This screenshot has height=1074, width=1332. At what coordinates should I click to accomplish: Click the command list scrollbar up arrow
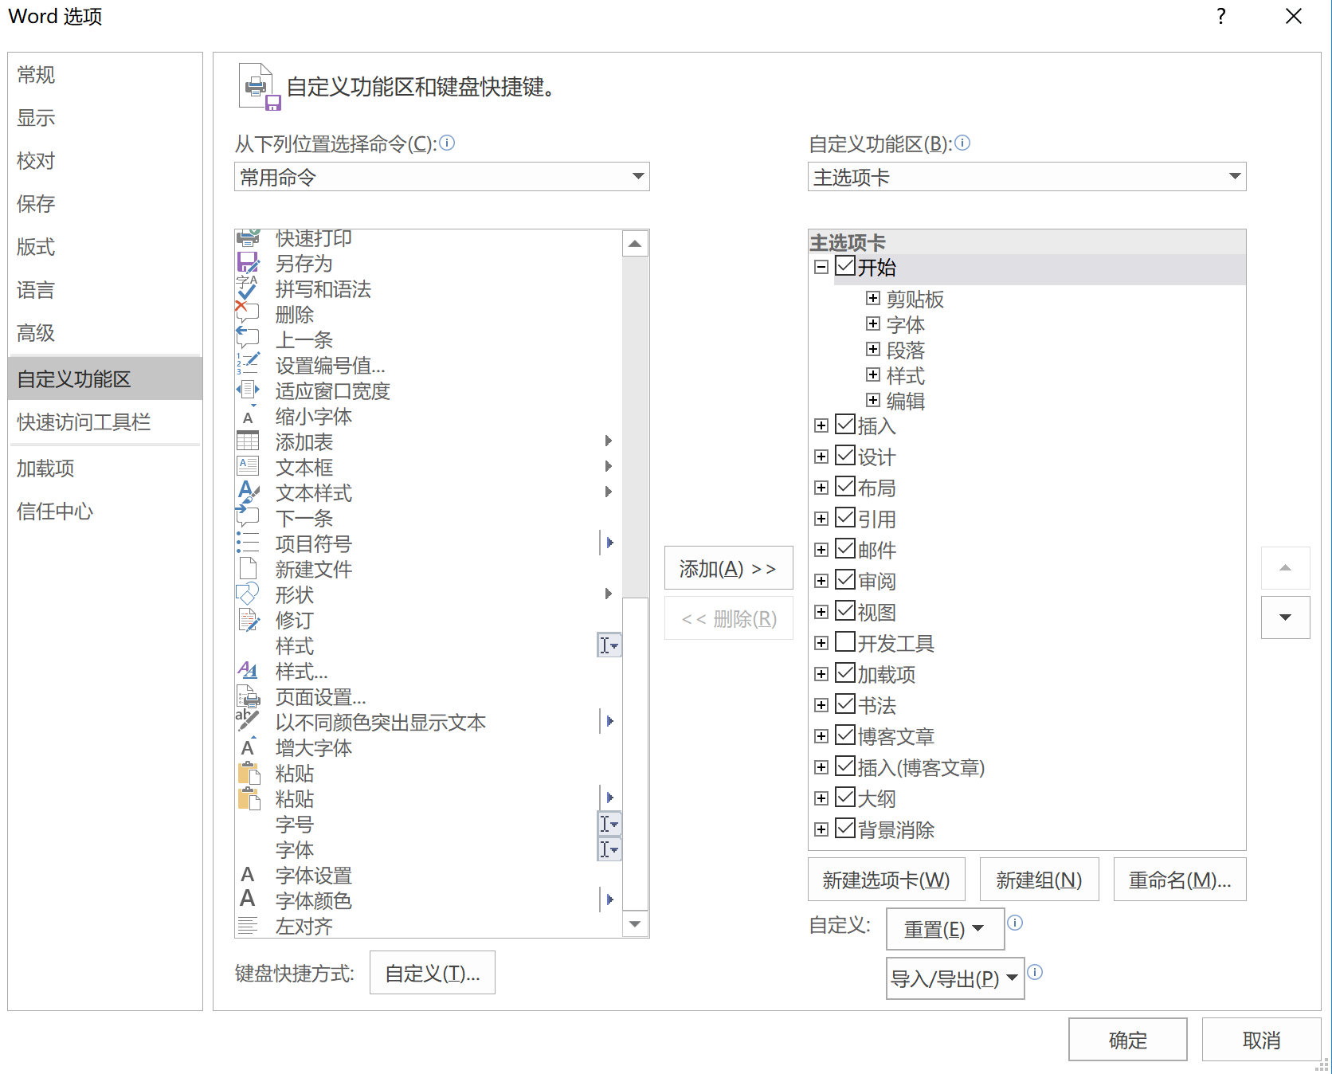click(x=635, y=244)
